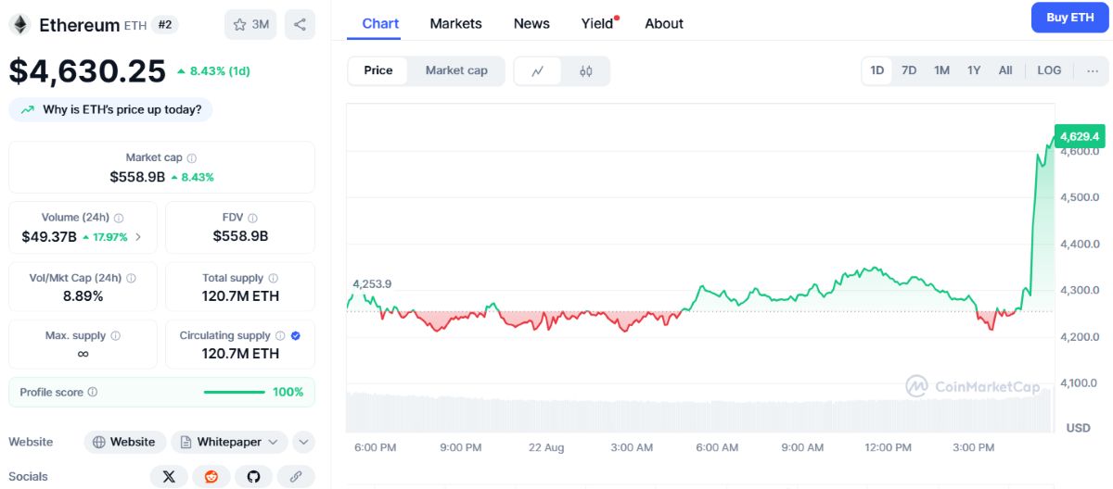Image resolution: width=1113 pixels, height=489 pixels.
Task: Click the Profile score progress bar
Action: 235,393
